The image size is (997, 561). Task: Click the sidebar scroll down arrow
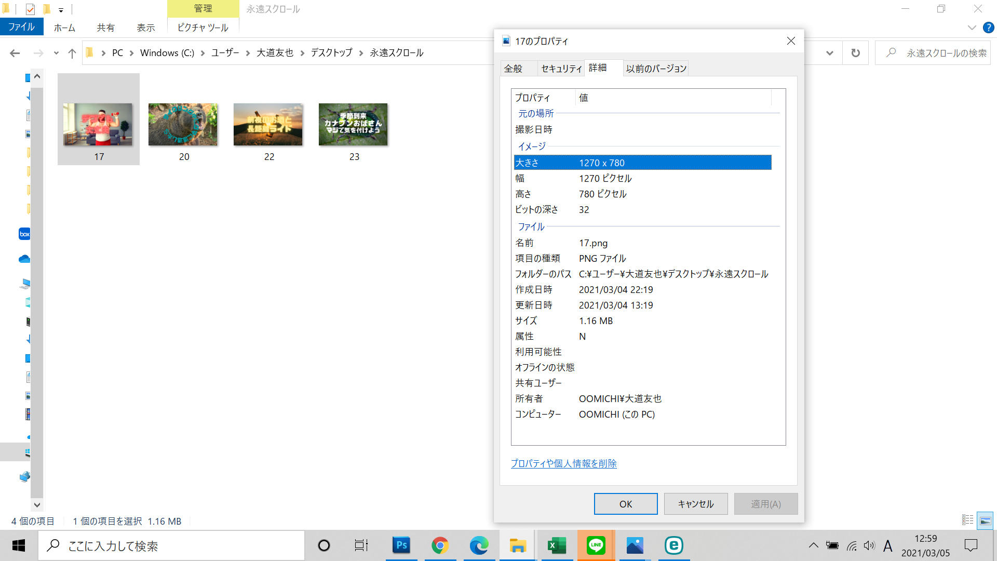click(x=37, y=504)
